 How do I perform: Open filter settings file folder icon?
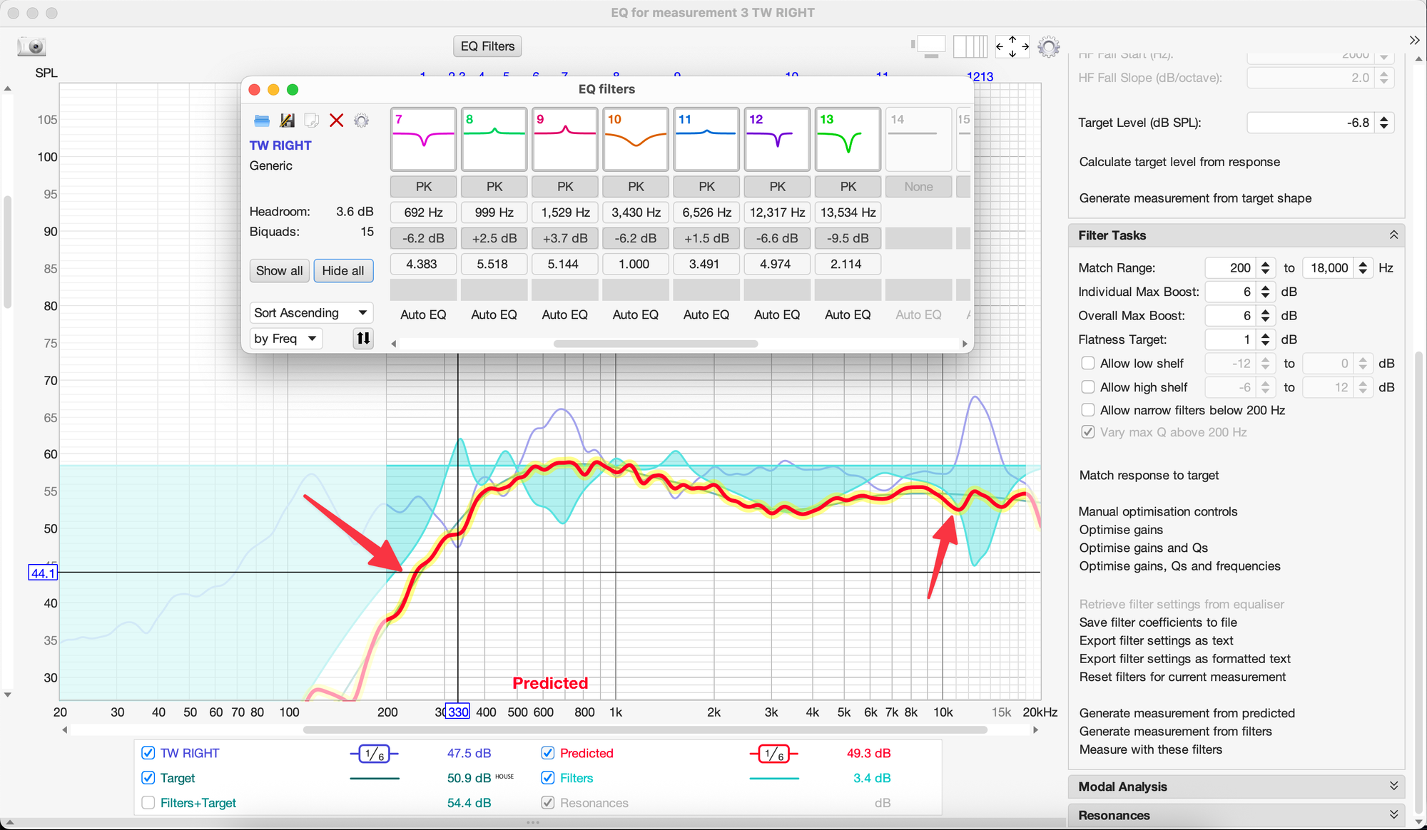tap(262, 121)
